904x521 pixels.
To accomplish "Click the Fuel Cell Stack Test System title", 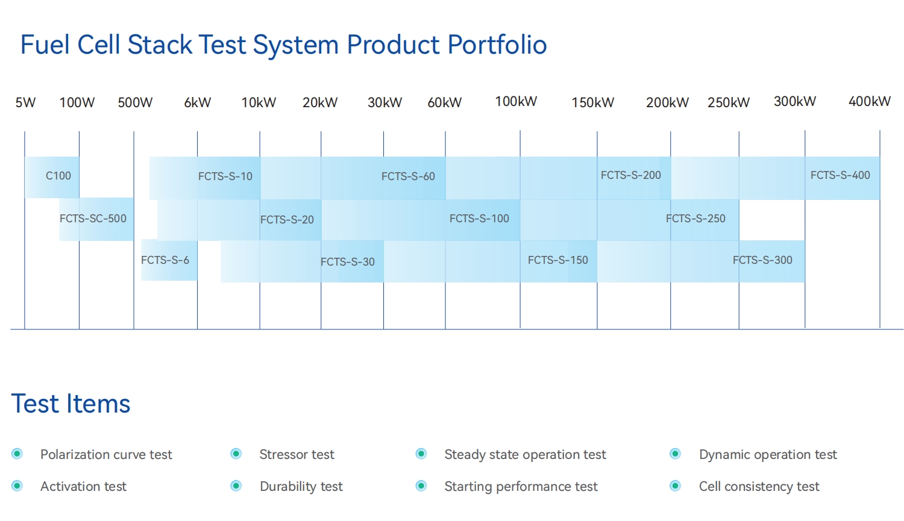I will [283, 45].
